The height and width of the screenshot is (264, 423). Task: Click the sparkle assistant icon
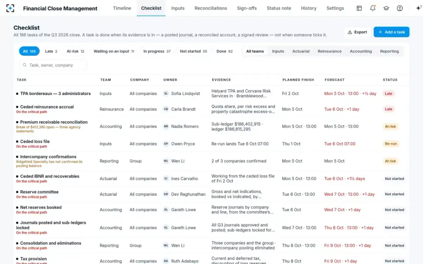click(x=418, y=8)
